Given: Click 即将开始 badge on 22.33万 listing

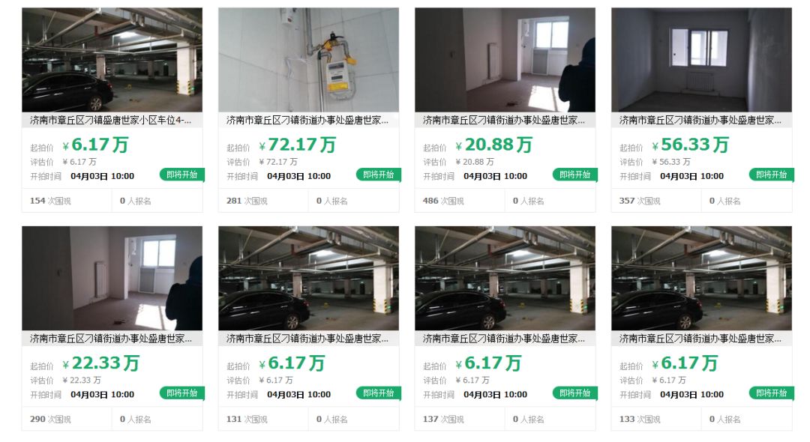Looking at the screenshot, I should [182, 393].
